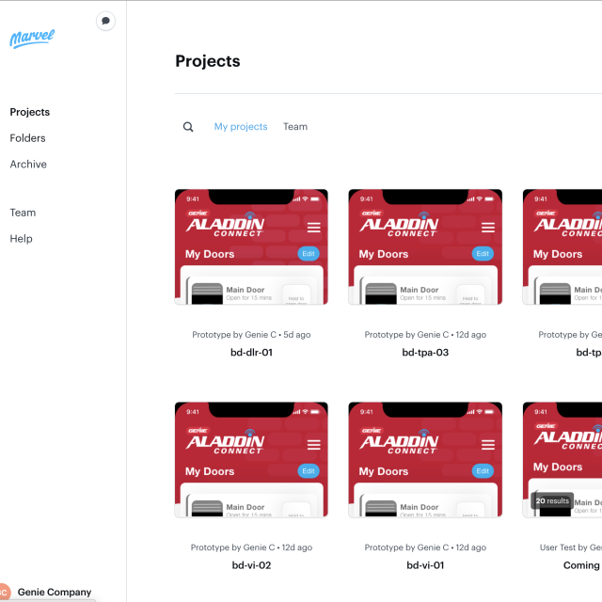This screenshot has width=602, height=602.
Task: Go to Archive in sidebar
Action: [28, 165]
